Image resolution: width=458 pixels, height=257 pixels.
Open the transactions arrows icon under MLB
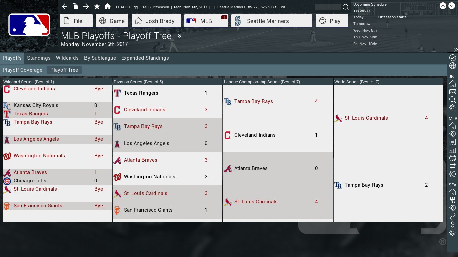click(x=453, y=166)
